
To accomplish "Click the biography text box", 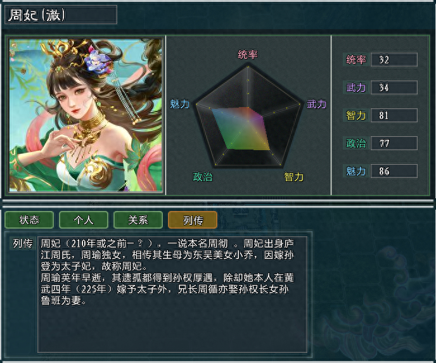I will pos(172,295).
